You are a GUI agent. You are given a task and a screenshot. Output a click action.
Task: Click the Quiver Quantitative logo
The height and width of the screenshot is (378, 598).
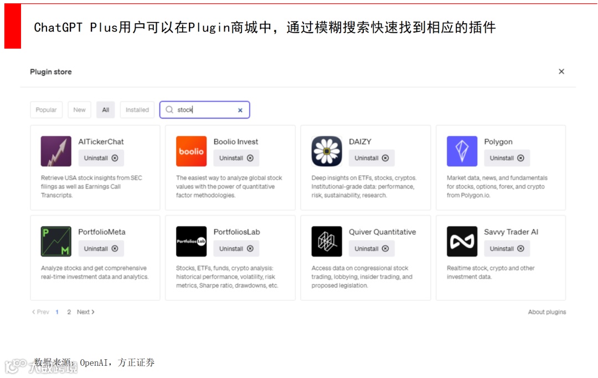point(327,242)
